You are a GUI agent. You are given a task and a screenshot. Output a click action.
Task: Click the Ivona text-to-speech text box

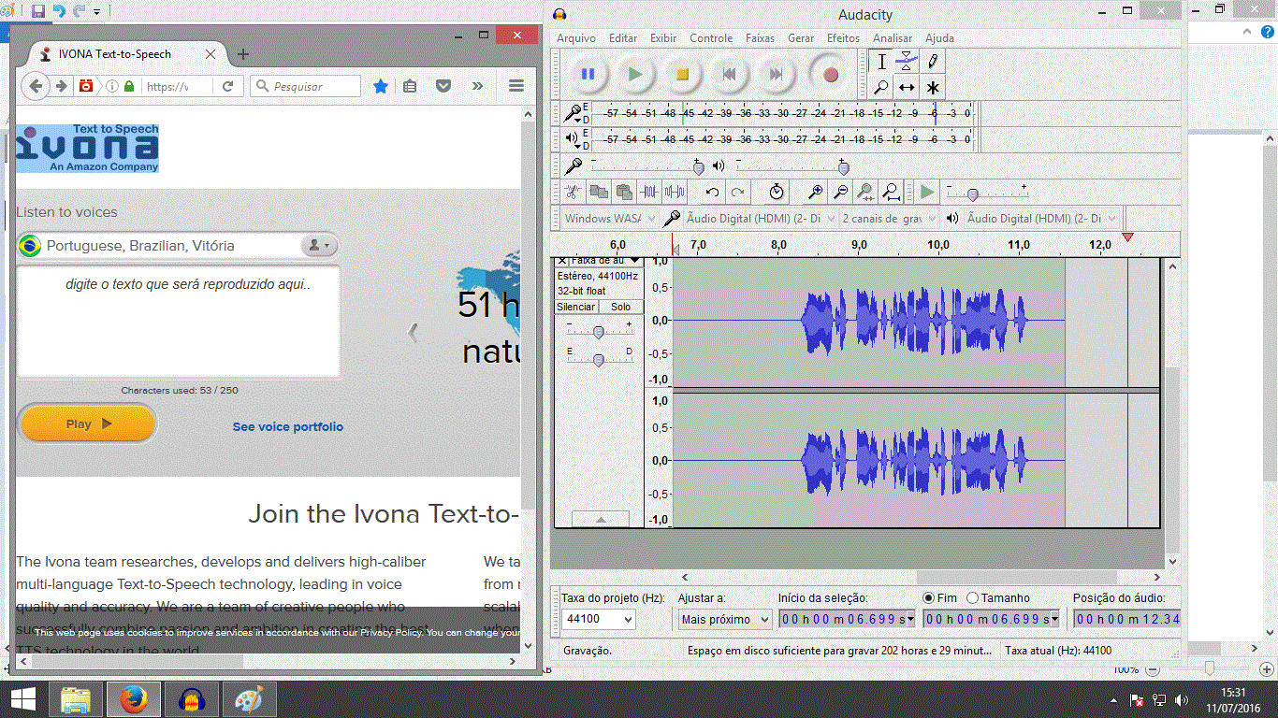179,322
